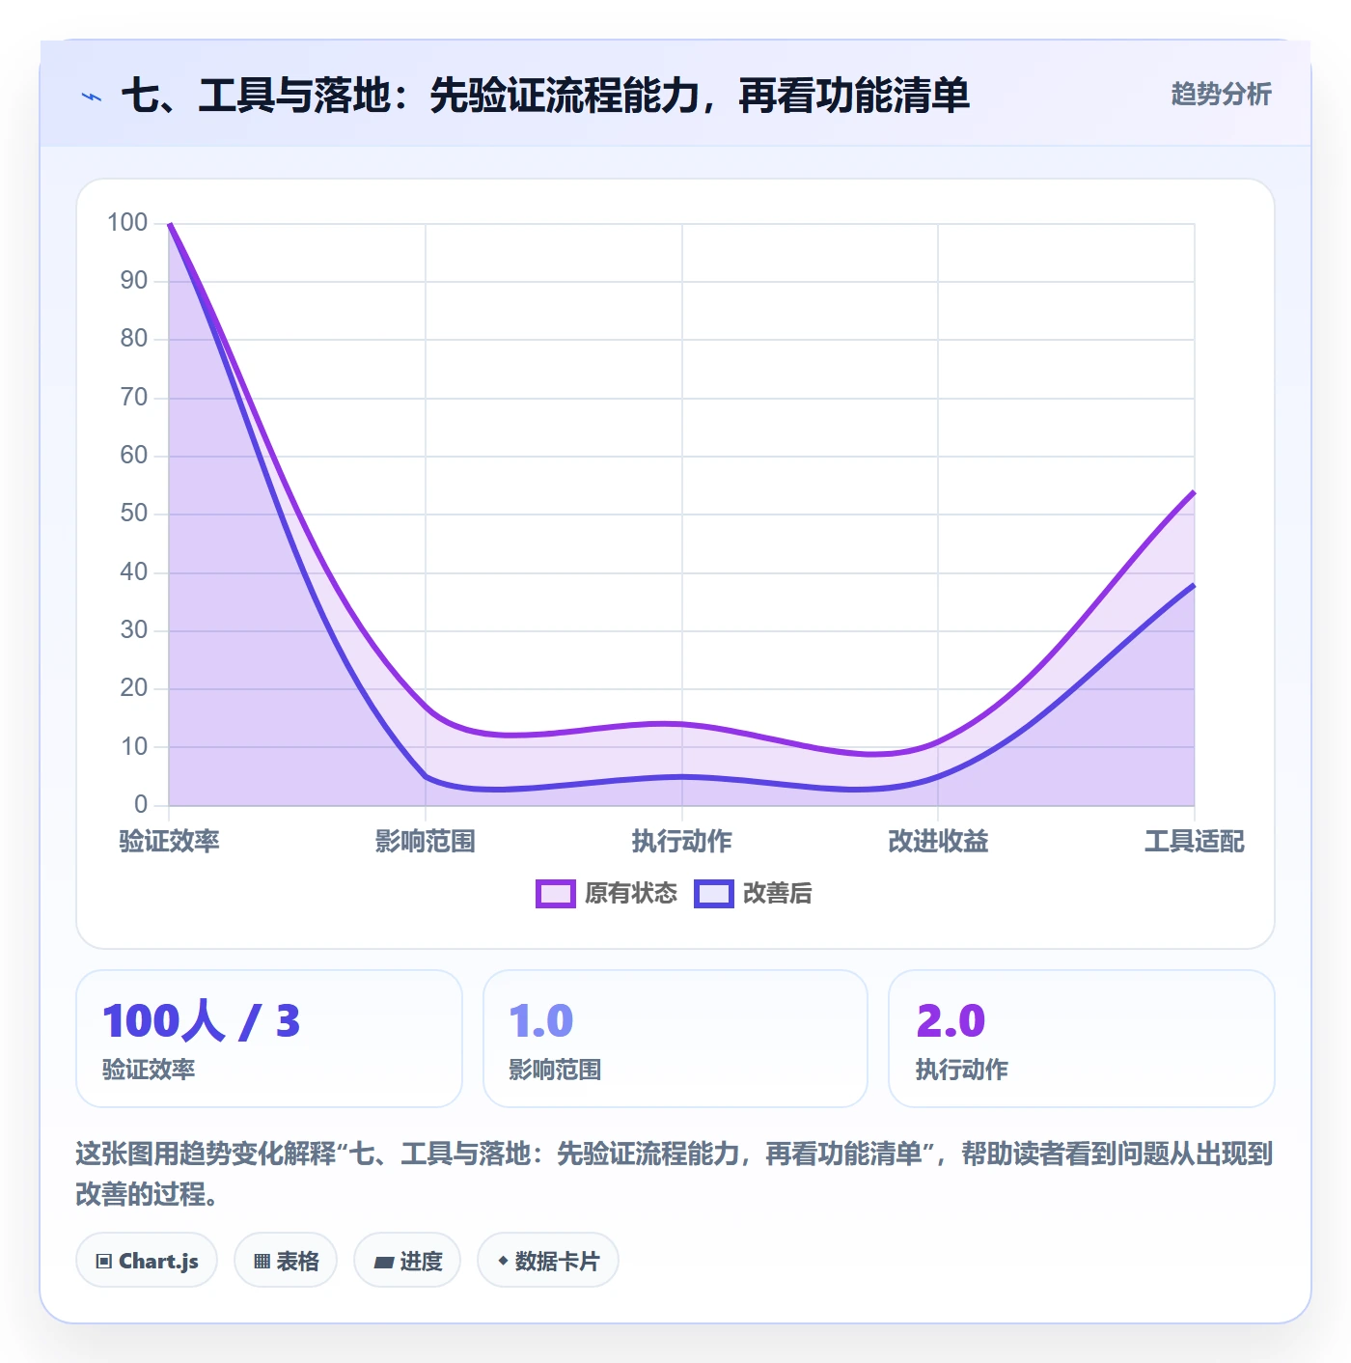Toggle the 原有状态 legend series
1351x1363 pixels.
point(607,893)
